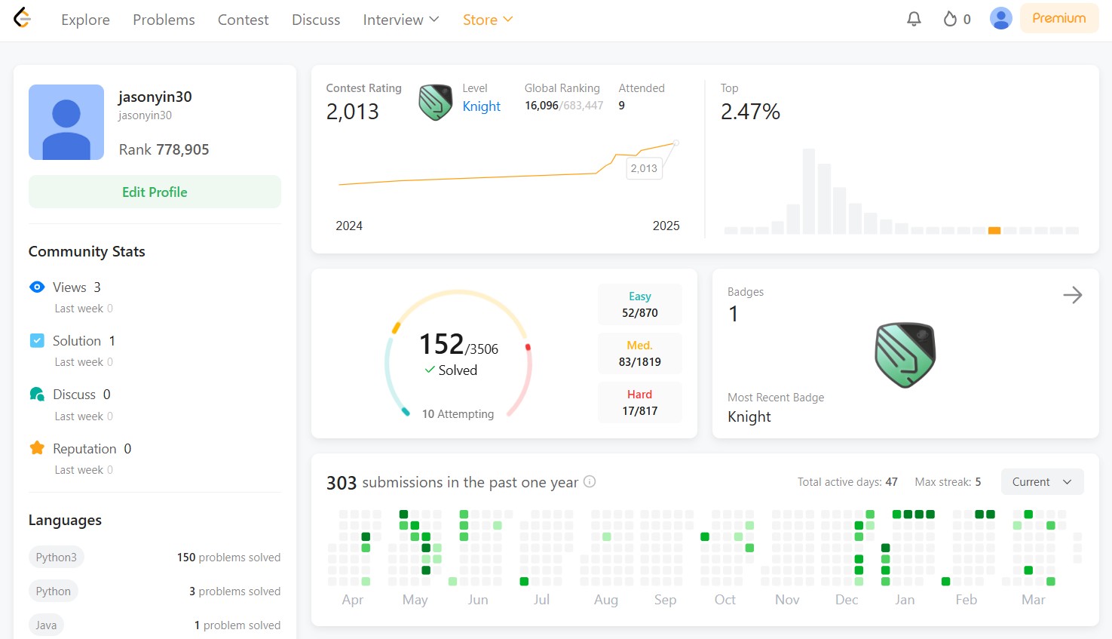Click Max streak: 5 text
Image resolution: width=1112 pixels, height=639 pixels.
click(948, 481)
